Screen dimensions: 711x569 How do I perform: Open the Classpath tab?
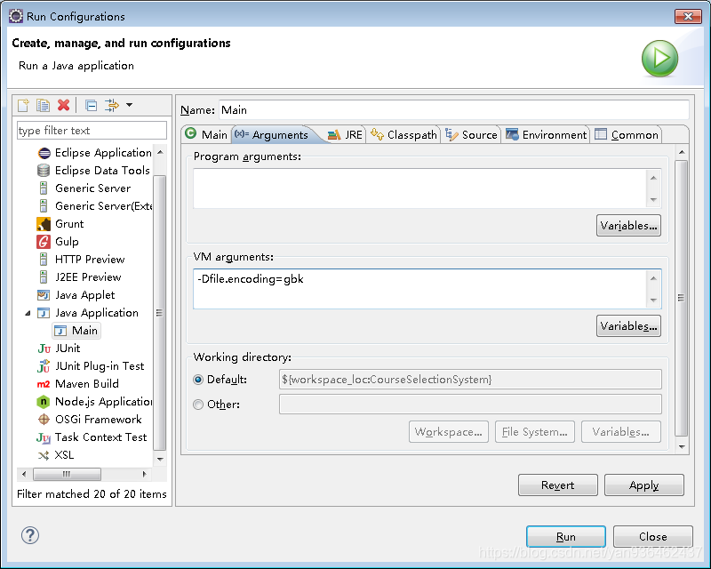point(403,135)
